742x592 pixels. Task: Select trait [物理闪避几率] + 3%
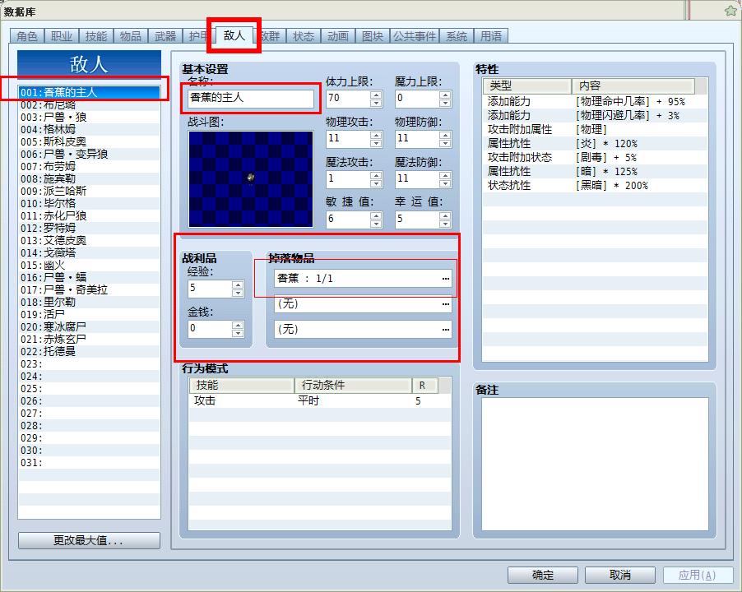click(x=595, y=115)
